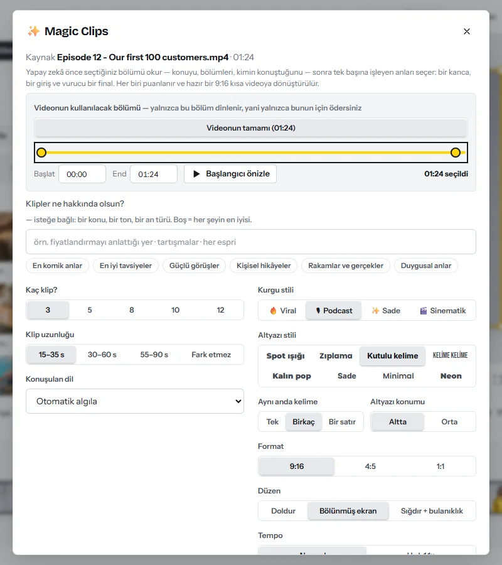Select the Güçlü görüşler chip
The height and width of the screenshot is (565, 502).
click(194, 266)
